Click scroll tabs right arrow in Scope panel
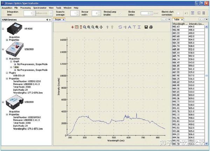 pyautogui.click(x=166, y=19)
